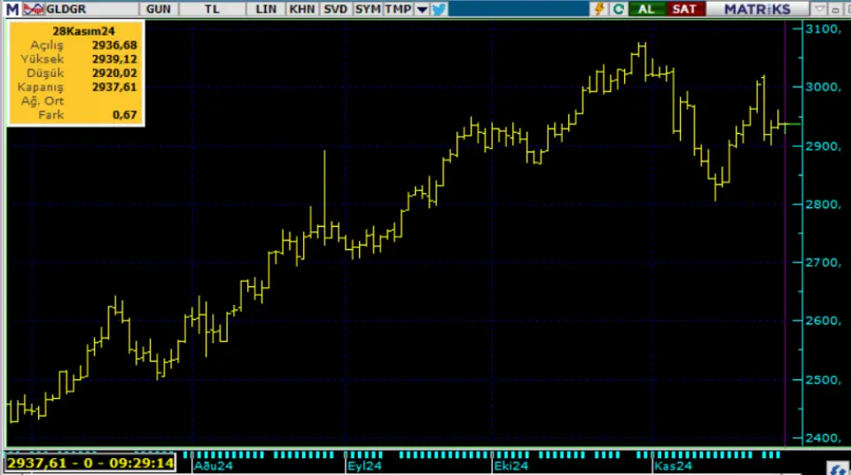
Task: Open the chart symbol icon beside GLDGR
Action: coord(33,9)
